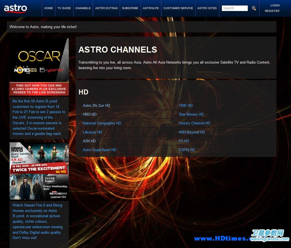Screen dimensions: 291x248
Task: Open the HOME menu item
Action: coord(48,8)
